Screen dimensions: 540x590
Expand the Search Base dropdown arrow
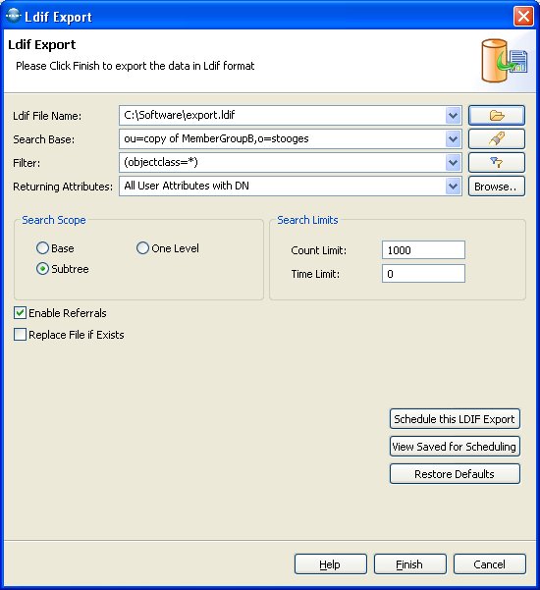[x=453, y=138]
